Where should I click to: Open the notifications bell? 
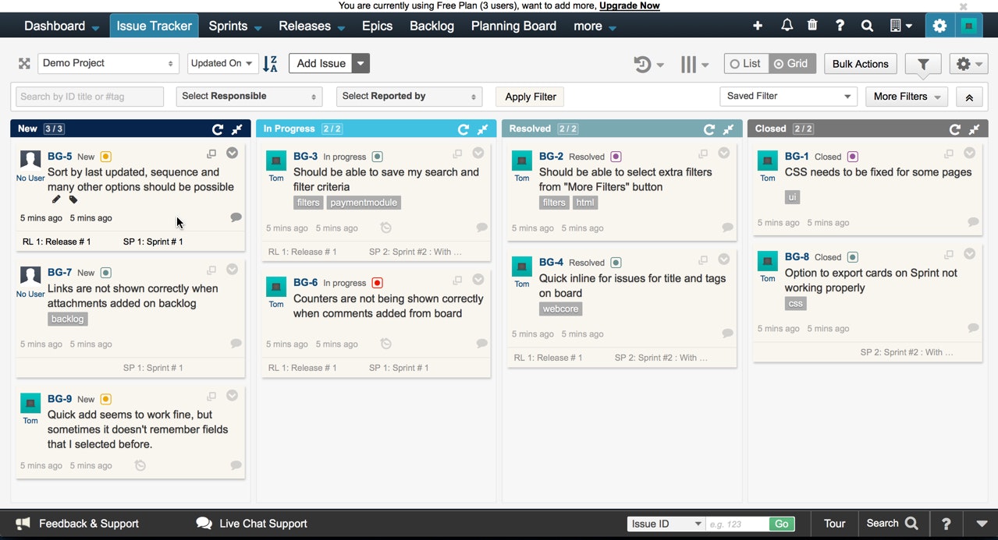click(x=787, y=26)
